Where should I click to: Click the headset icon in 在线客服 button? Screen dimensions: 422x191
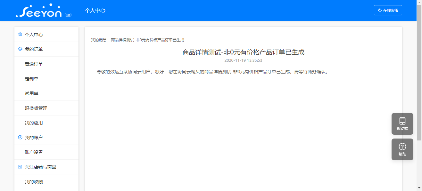click(x=380, y=10)
